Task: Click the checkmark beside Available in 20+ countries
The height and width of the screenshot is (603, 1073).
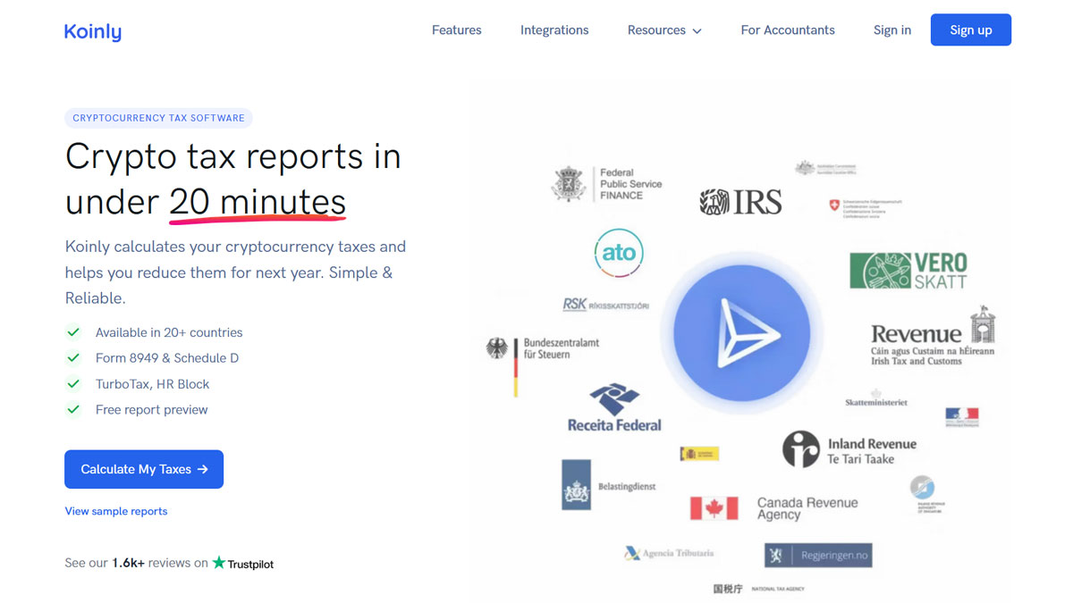Action: point(73,332)
